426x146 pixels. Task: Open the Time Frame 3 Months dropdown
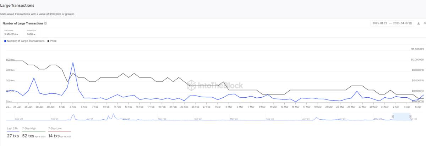pyautogui.click(x=11, y=34)
